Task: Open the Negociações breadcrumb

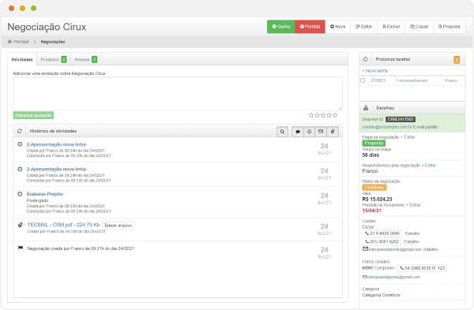Action: [x=53, y=42]
